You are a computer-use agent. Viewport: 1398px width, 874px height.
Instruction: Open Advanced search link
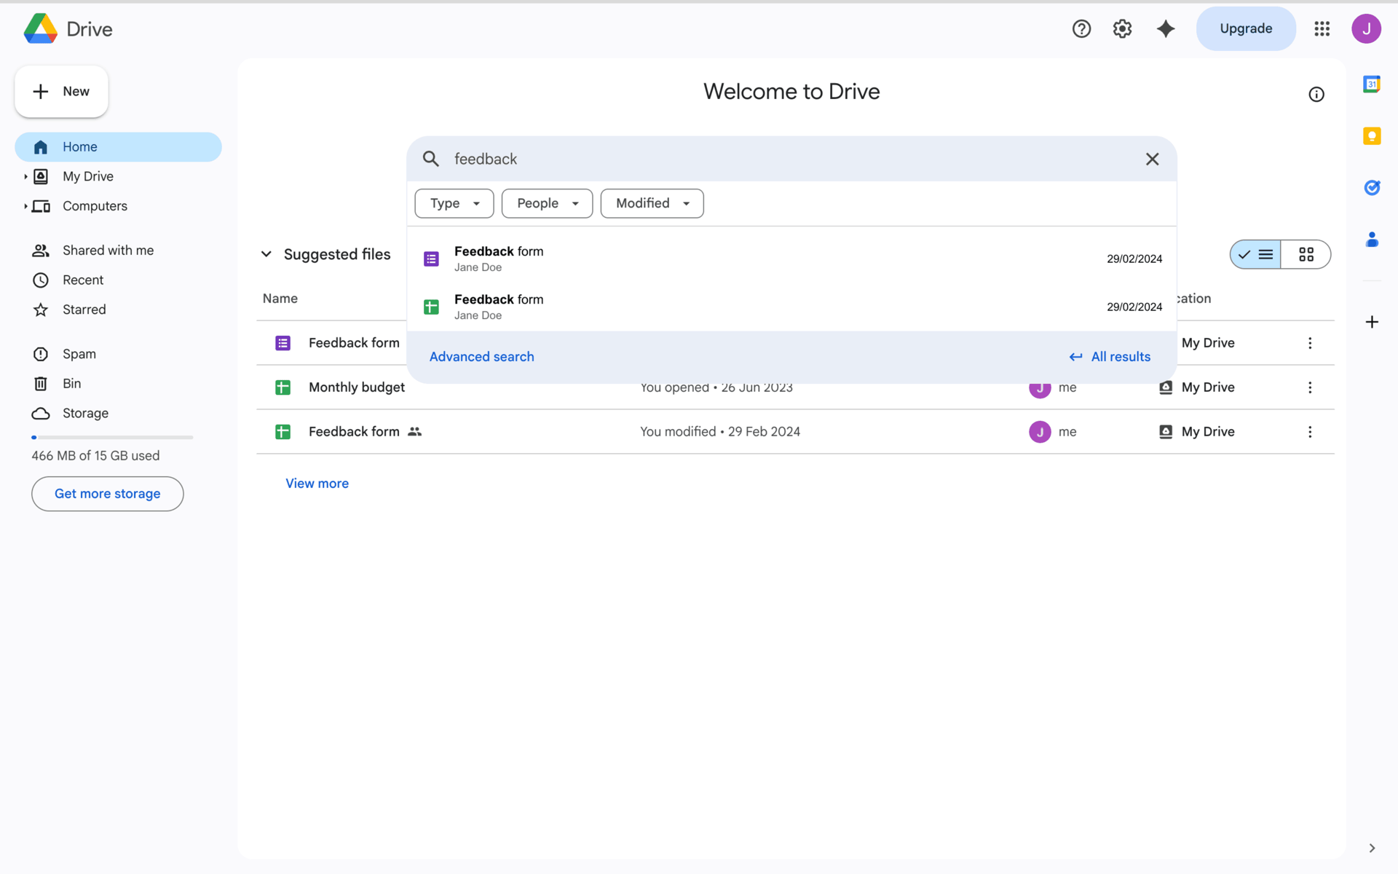tap(481, 357)
